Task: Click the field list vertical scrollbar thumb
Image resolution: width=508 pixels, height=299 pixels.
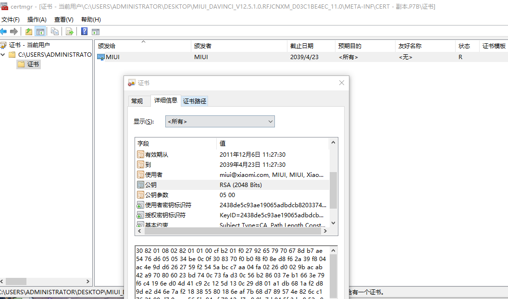Action: (x=334, y=190)
